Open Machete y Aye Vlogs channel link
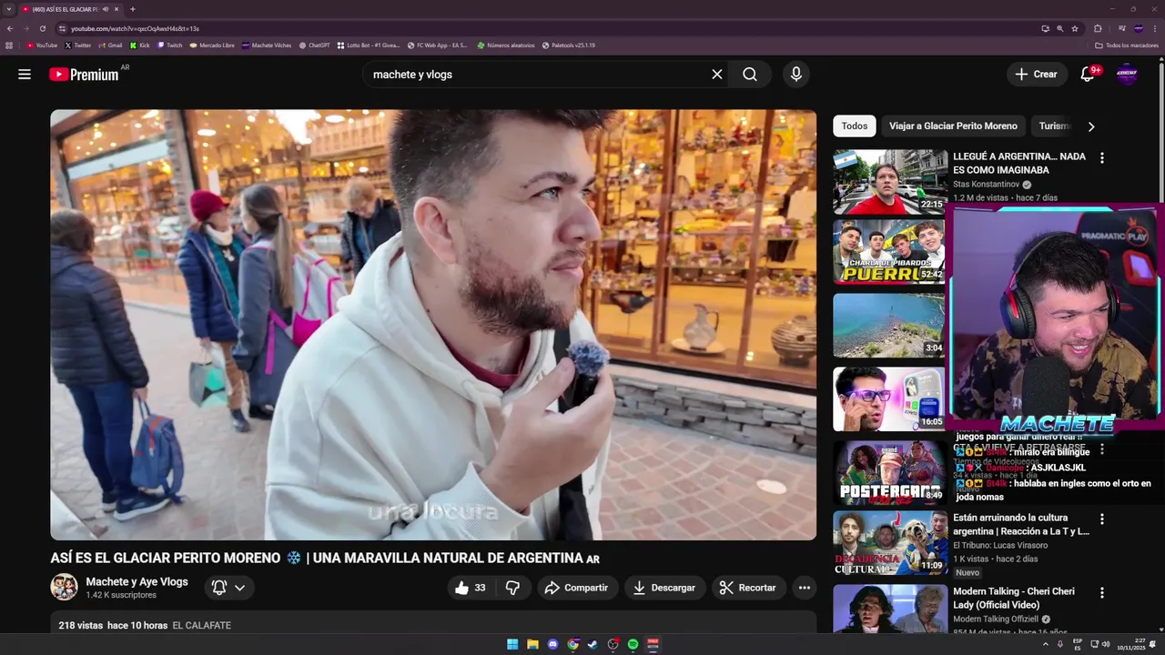Image resolution: width=1165 pixels, height=655 pixels. pyautogui.click(x=137, y=581)
